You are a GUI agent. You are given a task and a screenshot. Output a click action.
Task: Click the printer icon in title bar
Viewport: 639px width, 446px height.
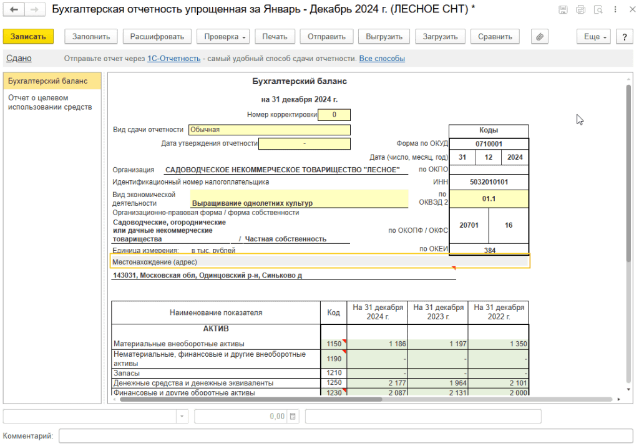581,10
